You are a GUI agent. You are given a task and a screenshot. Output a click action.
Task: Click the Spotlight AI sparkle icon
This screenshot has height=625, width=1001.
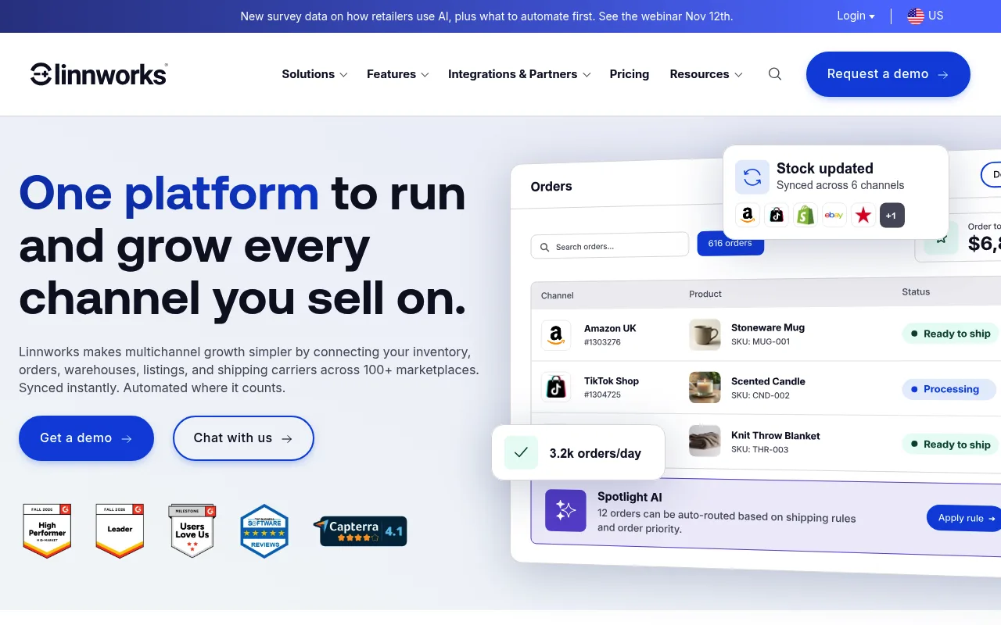[565, 510]
